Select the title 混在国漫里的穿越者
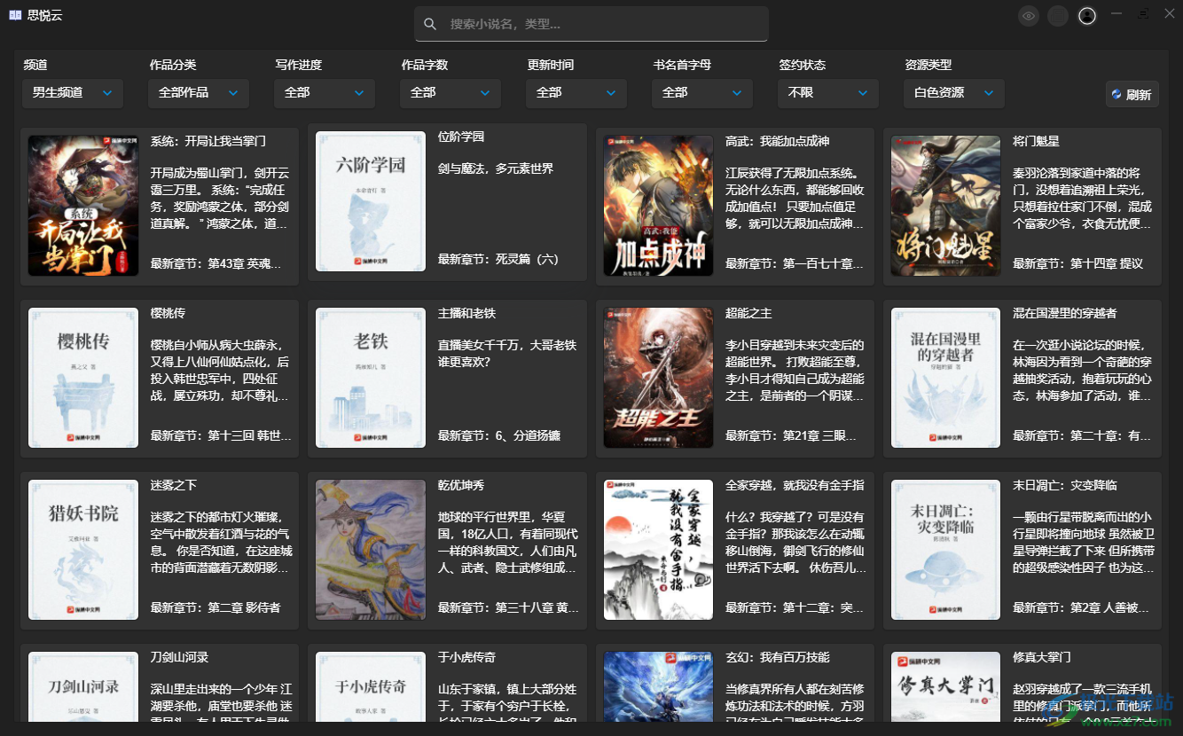 click(x=1064, y=313)
